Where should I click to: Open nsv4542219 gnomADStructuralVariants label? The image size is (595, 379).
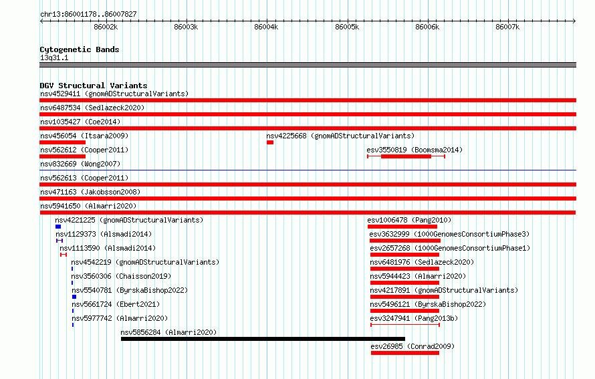[x=145, y=262]
